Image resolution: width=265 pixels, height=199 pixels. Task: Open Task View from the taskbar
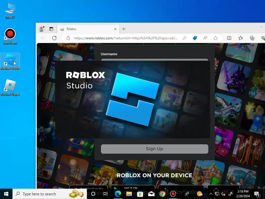point(106,194)
